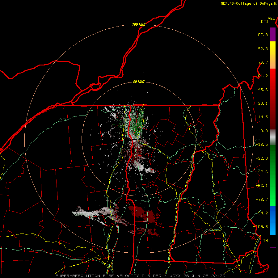Screen dimensions: 278x278
Task: Select the -47.6 legend value
Action: click(262, 172)
